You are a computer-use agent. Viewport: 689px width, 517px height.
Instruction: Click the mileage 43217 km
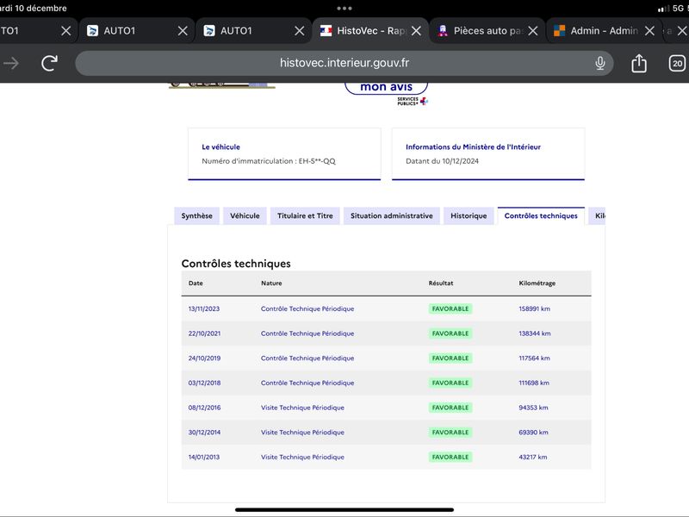[x=533, y=457]
